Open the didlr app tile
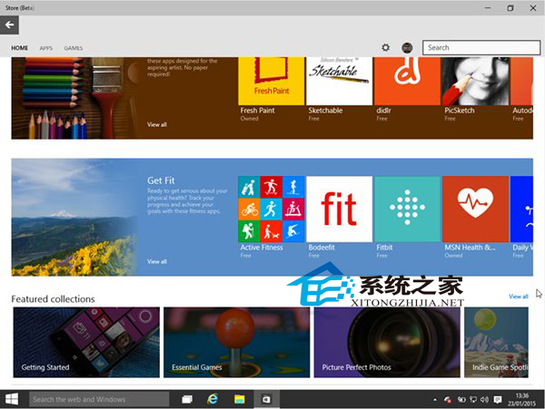The image size is (545, 409). pyautogui.click(x=407, y=90)
